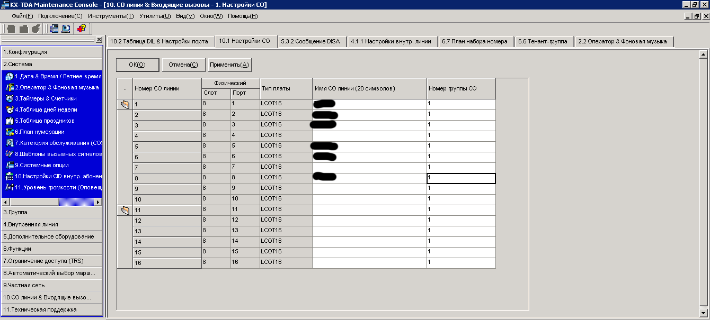The height and width of the screenshot is (320, 710).
Task: Click the greyed-out first toolbar icon
Action: pos(11,29)
